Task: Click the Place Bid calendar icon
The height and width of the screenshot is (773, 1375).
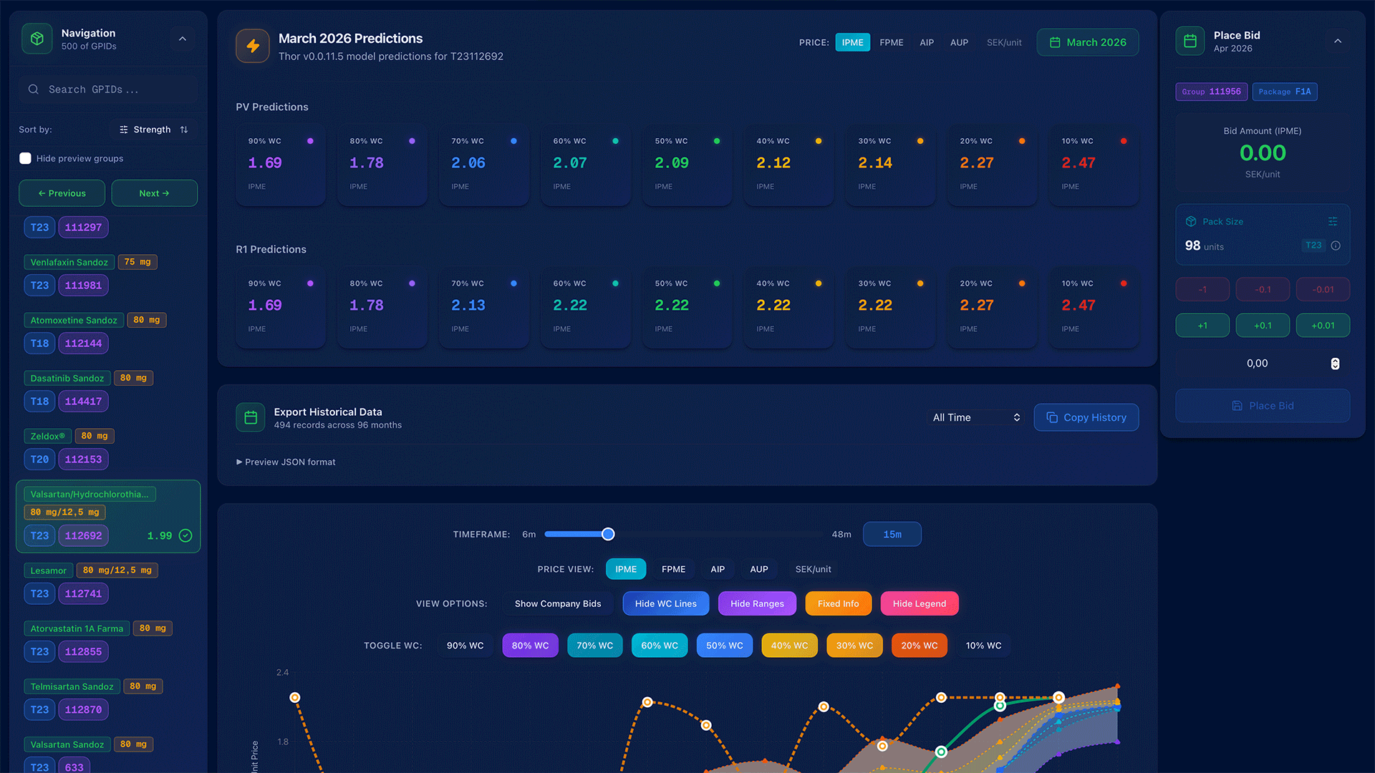Action: point(1190,41)
